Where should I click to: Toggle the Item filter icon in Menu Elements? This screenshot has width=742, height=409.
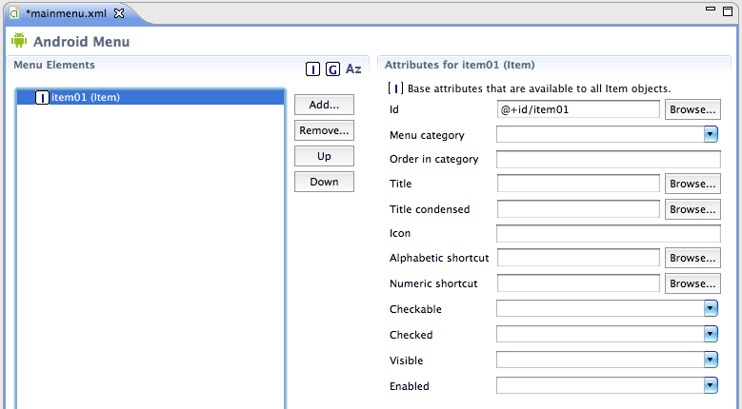pos(312,68)
